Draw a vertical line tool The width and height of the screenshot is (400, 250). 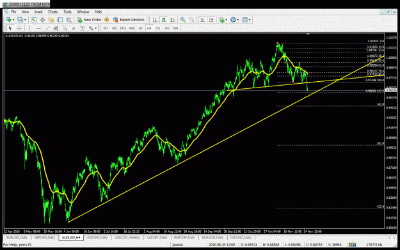pyautogui.click(x=29, y=28)
